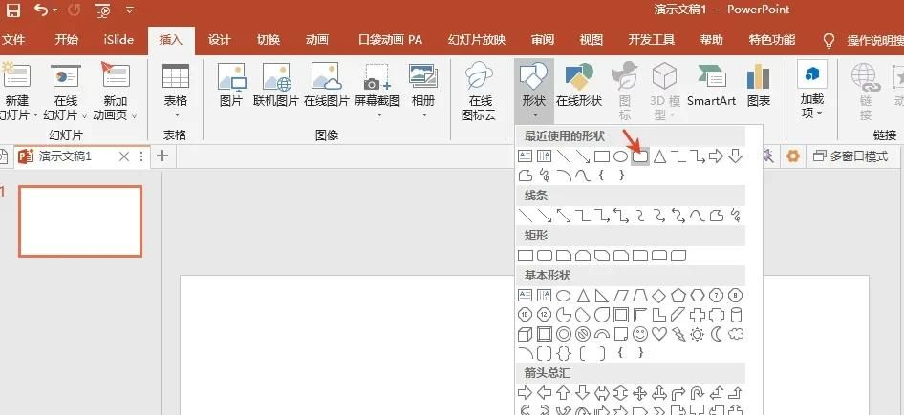Click the 多窗口模式 button
Screen dimensions: 904x415
tap(850, 156)
